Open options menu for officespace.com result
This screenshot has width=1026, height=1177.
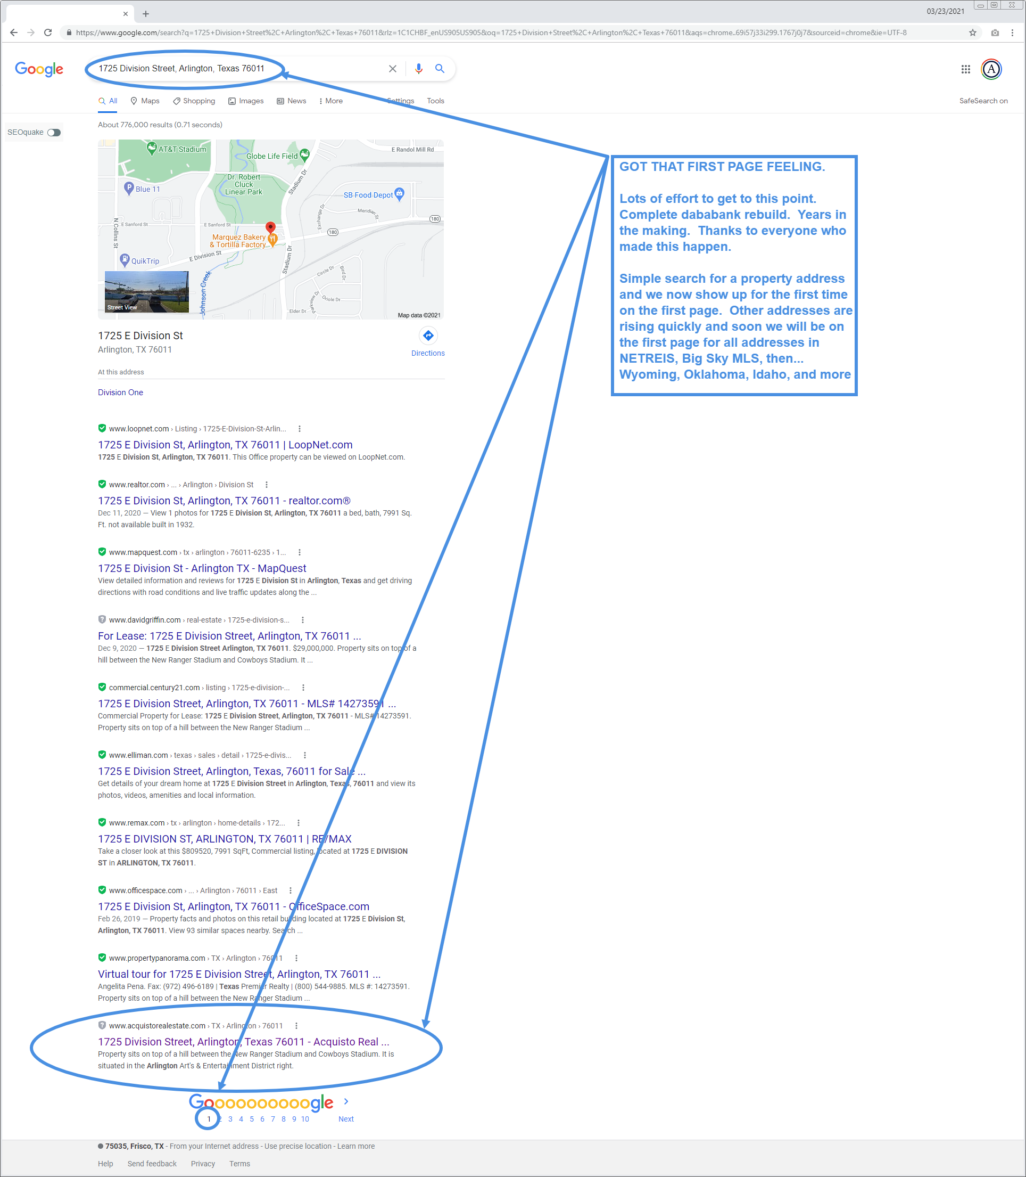pos(291,890)
